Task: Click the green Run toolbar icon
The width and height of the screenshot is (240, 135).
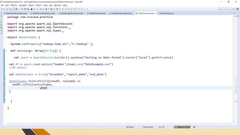Action: tap(46, 9)
